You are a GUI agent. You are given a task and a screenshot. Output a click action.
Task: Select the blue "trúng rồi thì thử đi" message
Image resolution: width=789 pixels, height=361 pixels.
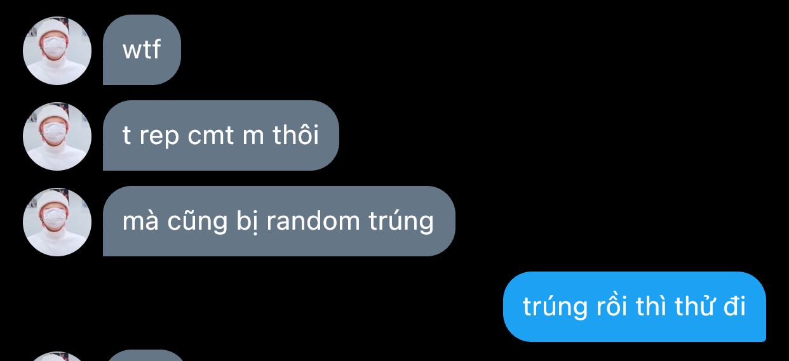coord(634,306)
